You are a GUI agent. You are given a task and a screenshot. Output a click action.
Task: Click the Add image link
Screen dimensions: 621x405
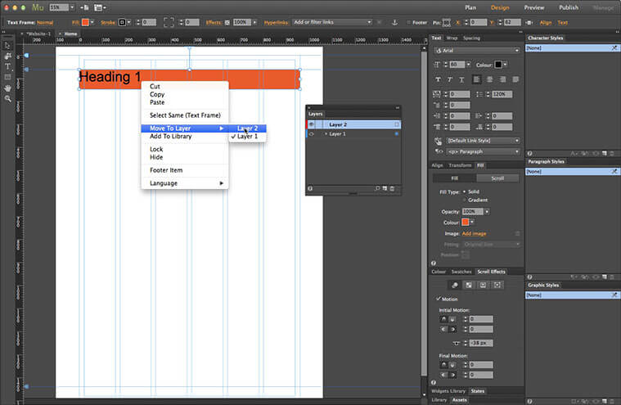[x=474, y=234]
